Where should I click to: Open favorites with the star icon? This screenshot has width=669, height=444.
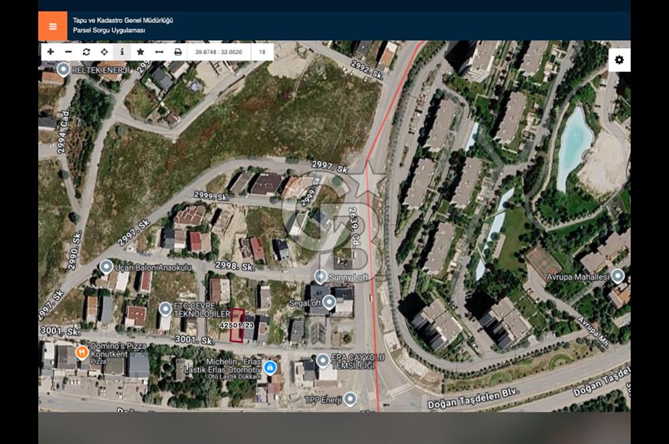140,52
